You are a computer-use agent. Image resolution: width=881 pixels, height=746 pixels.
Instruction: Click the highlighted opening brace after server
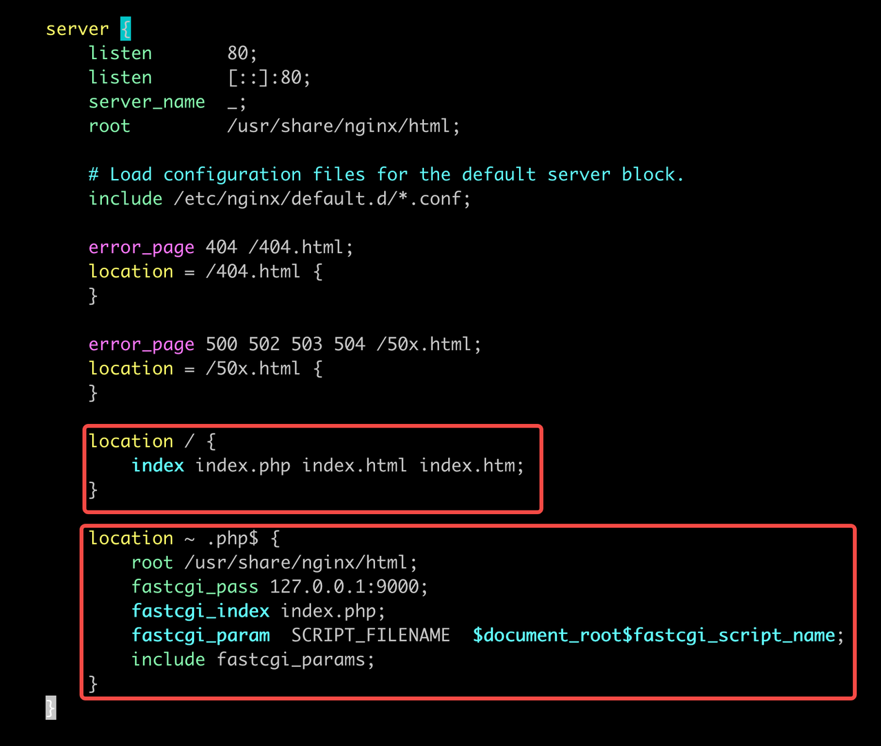[125, 30]
